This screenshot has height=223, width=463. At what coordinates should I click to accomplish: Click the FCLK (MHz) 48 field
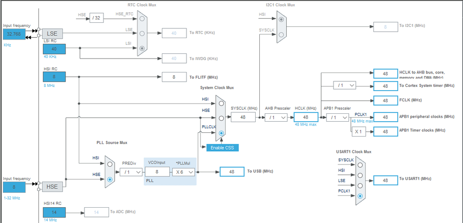(386, 100)
